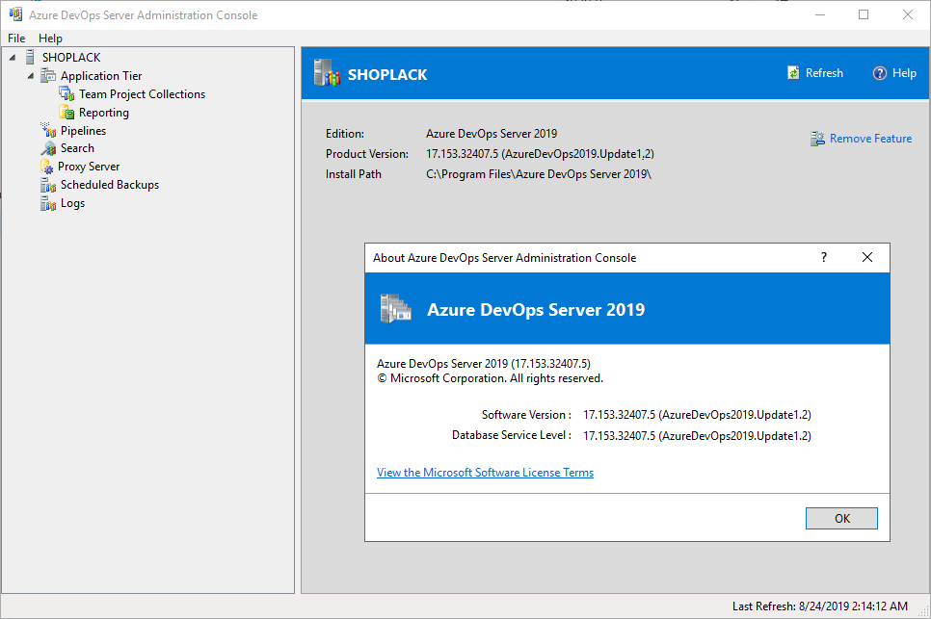Click the Help button in blue header
This screenshot has height=619, width=931.
(894, 73)
